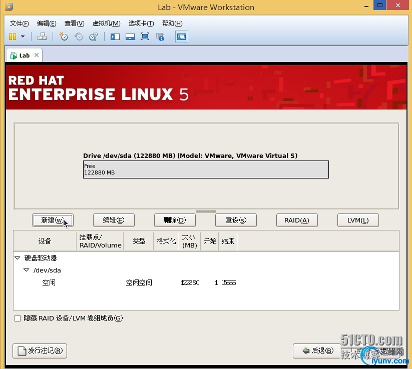Screen dimensions: 412x369
Task: Click the 编辑(E) partition button
Action: [x=114, y=220]
